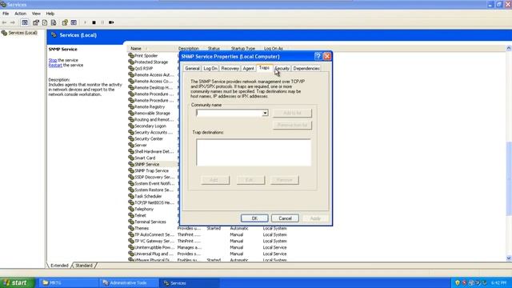
Task: Switch to the Agent tab
Action: click(248, 69)
